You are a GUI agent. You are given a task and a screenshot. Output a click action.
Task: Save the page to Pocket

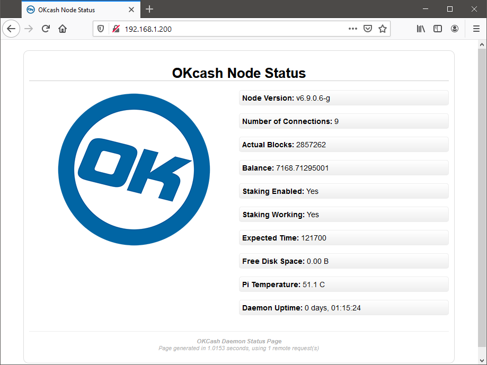pyautogui.click(x=368, y=29)
